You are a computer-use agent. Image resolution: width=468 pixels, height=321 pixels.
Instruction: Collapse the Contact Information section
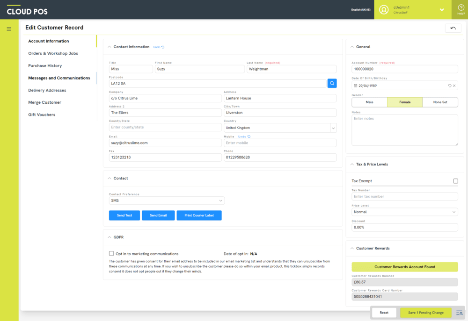109,47
